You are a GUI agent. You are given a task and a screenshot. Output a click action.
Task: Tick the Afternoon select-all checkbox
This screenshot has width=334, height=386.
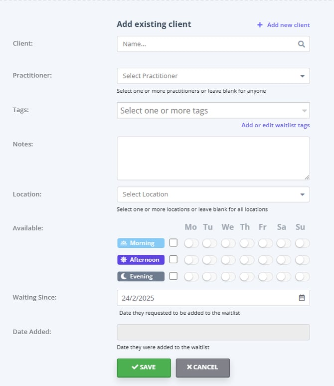[x=173, y=259]
